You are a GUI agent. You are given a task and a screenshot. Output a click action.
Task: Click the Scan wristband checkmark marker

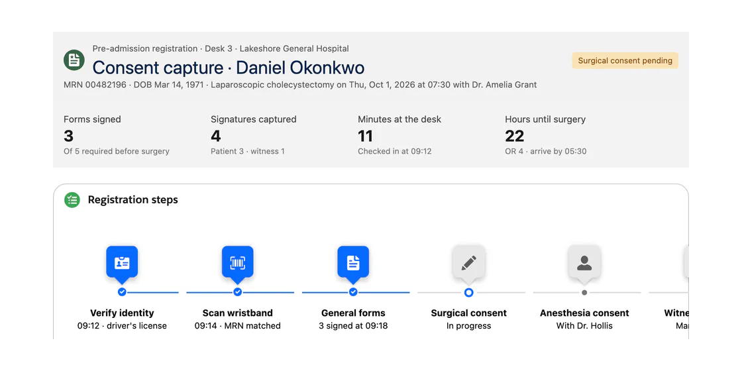click(238, 292)
